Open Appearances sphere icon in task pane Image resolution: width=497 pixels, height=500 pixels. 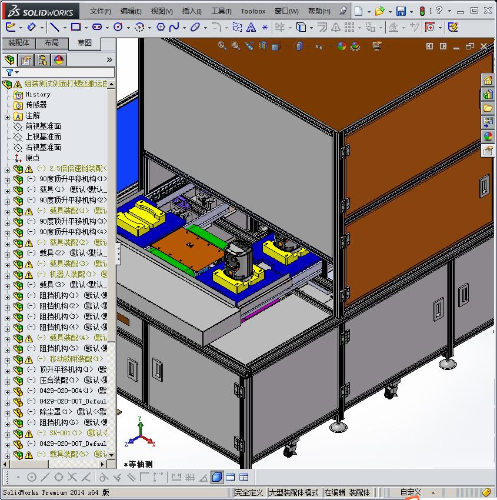pyautogui.click(x=488, y=136)
